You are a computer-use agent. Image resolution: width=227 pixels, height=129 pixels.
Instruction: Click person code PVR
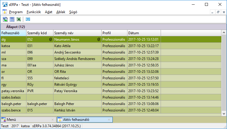tap(31, 91)
